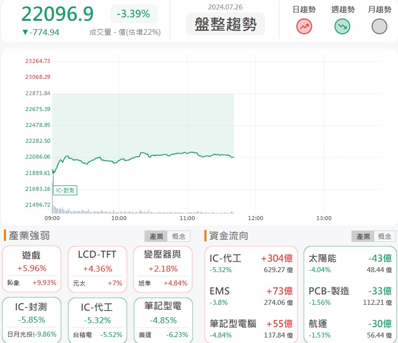Open the 變壓器與 industry card

click(x=163, y=269)
